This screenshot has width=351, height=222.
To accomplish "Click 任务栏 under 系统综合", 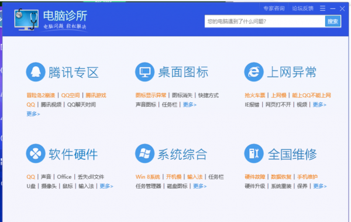I will [216, 177].
